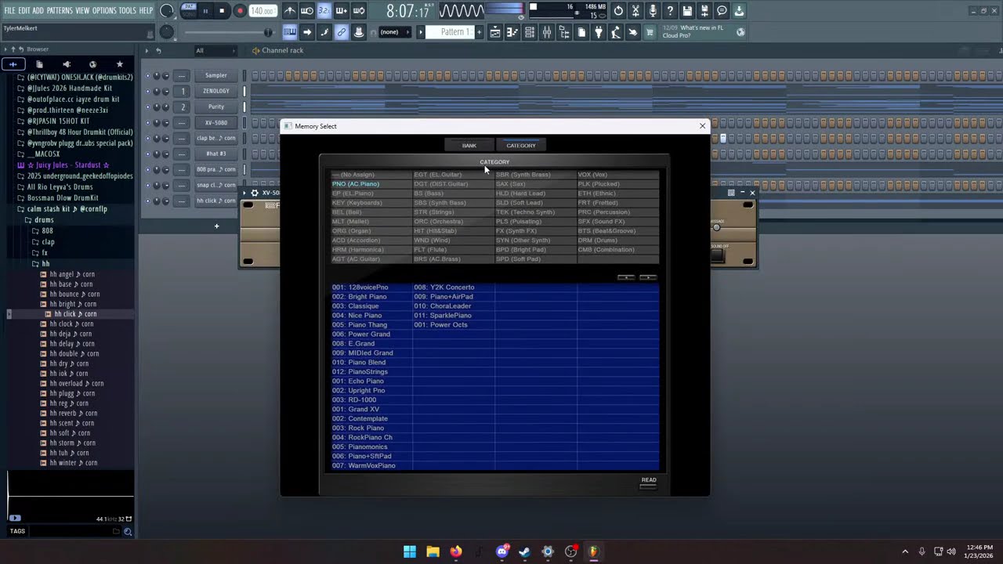This screenshot has height=564, width=1003.
Task: Open the Mixer view icon
Action: click(x=547, y=32)
